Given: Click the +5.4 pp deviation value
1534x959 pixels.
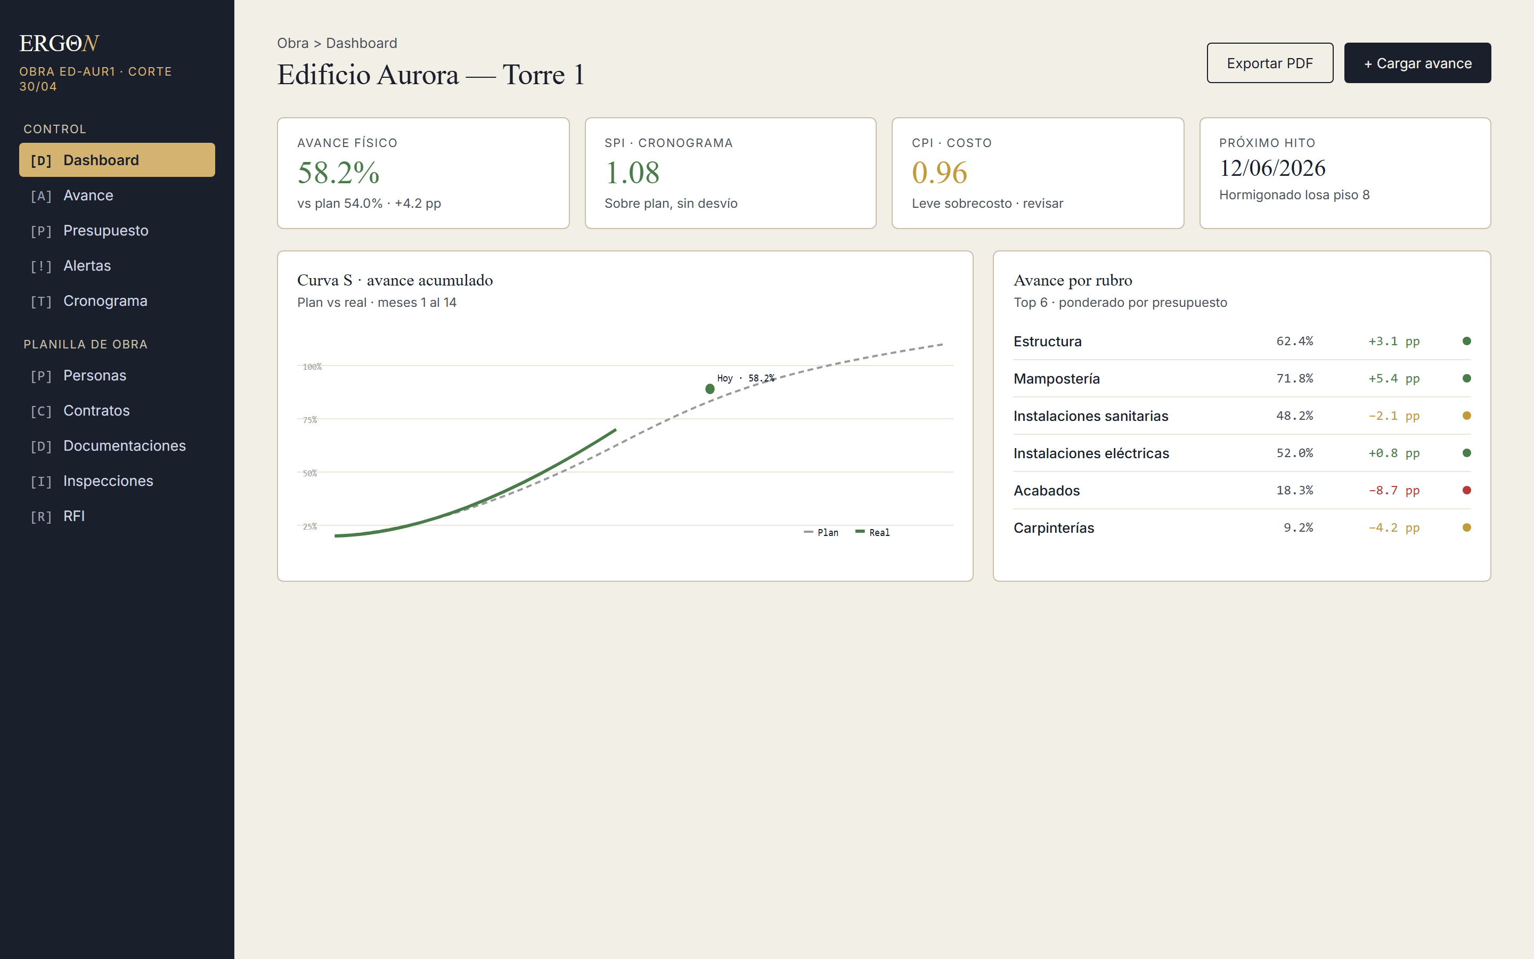Looking at the screenshot, I should pyautogui.click(x=1394, y=379).
